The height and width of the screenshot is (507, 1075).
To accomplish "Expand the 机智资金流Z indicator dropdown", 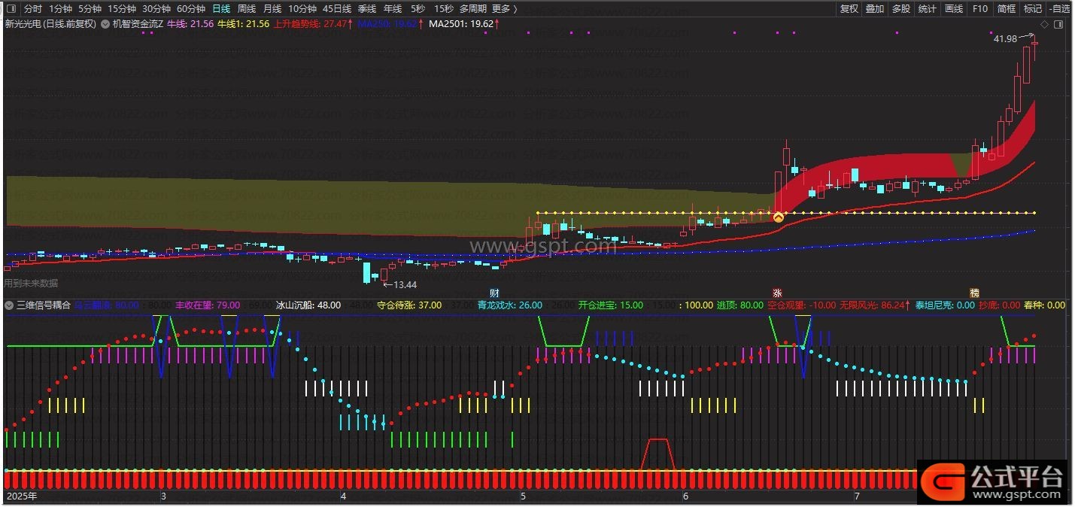I will [106, 24].
